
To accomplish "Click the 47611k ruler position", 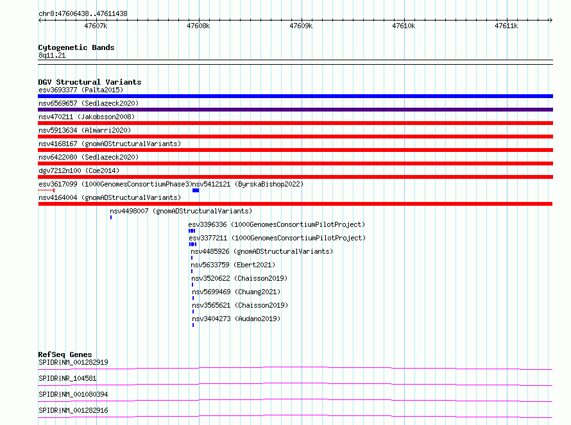I will 507,26.
